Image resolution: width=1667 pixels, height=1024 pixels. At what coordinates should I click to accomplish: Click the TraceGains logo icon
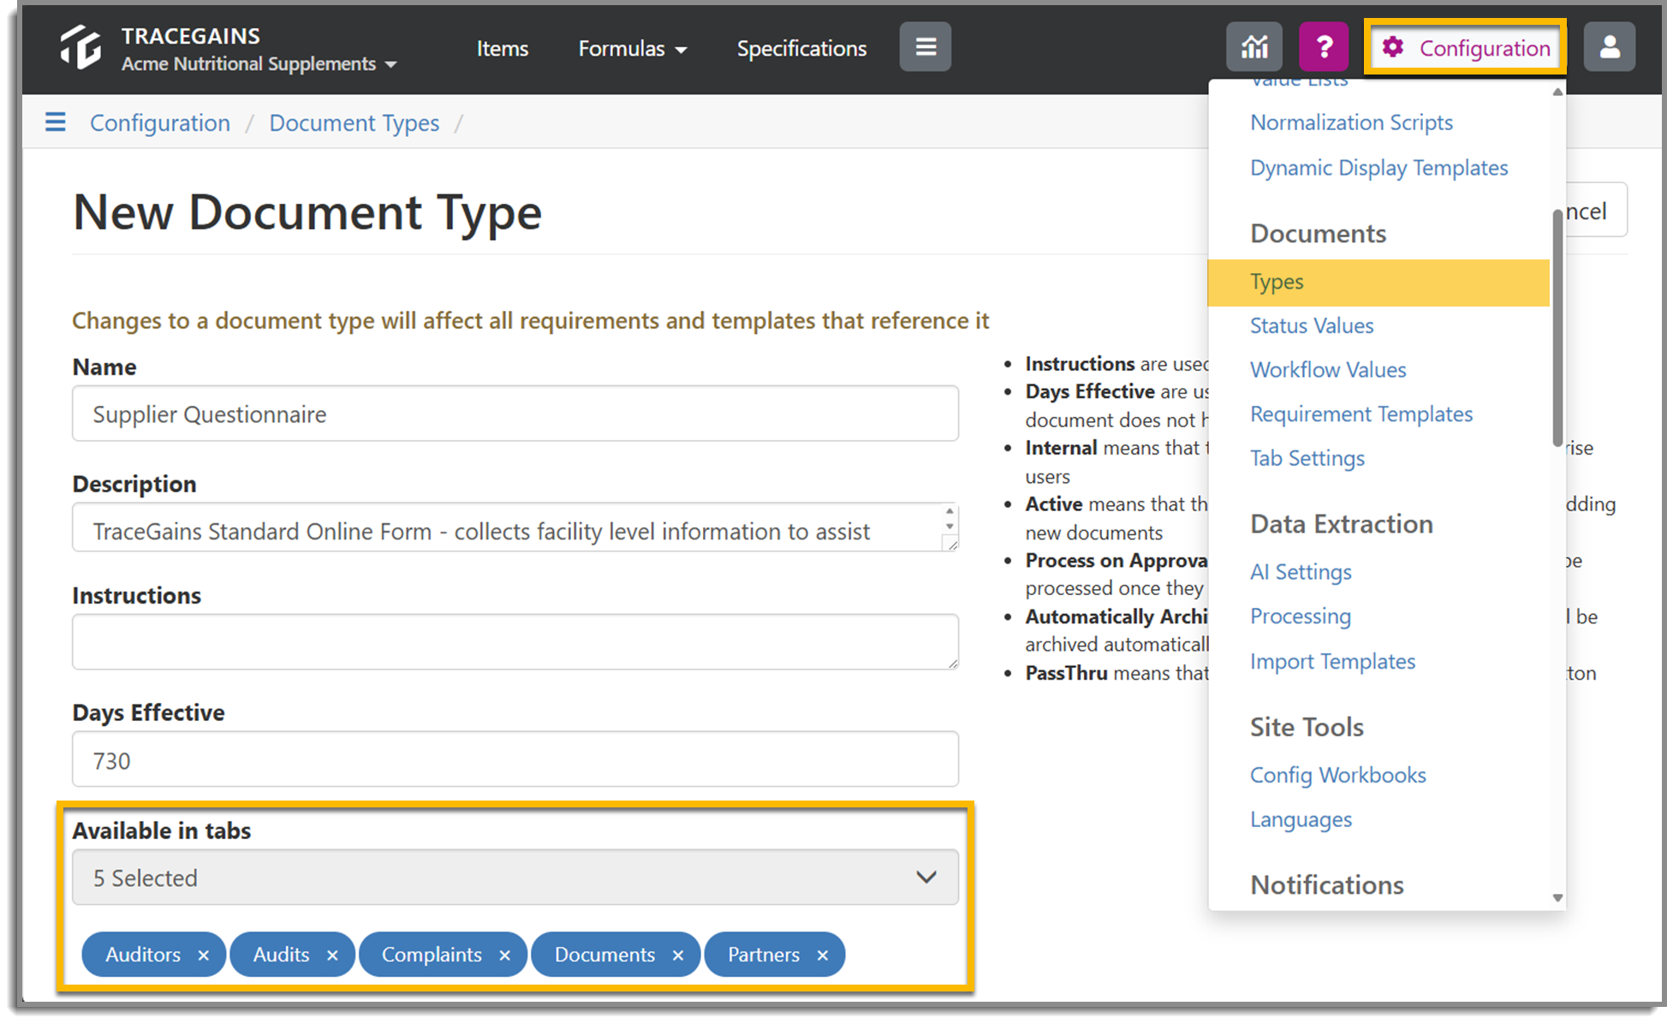pos(80,47)
